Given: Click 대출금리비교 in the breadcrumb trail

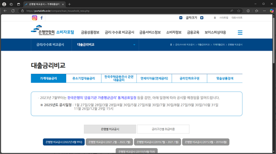Looking at the screenshot, I should click(x=203, y=45).
